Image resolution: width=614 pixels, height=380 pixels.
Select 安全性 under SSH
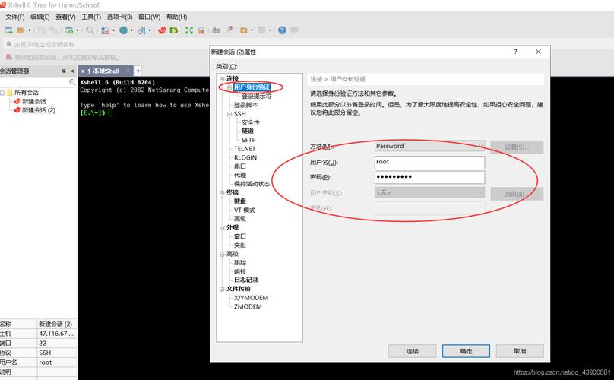click(251, 122)
